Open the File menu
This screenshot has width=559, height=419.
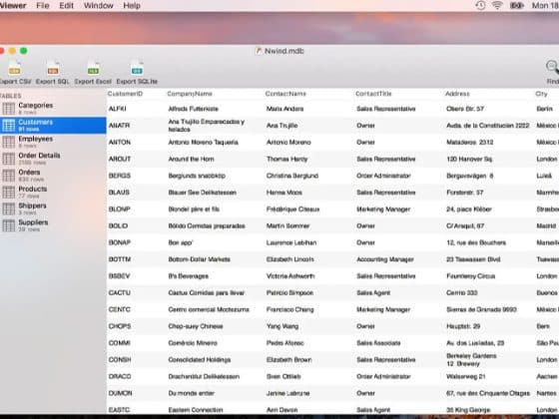[x=43, y=5]
